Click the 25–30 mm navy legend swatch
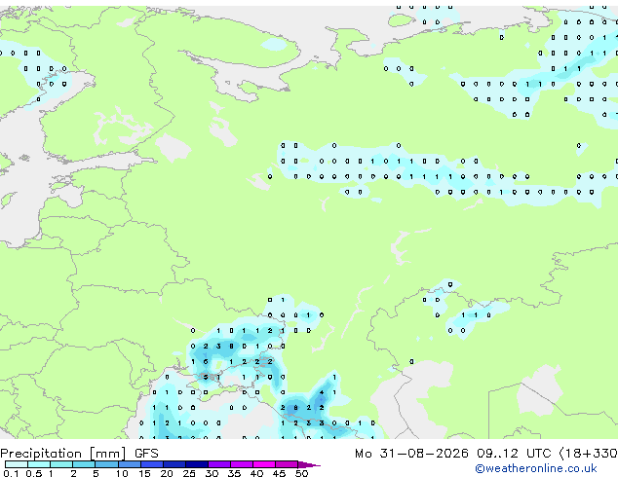The width and height of the screenshot is (618, 477). coord(197,464)
